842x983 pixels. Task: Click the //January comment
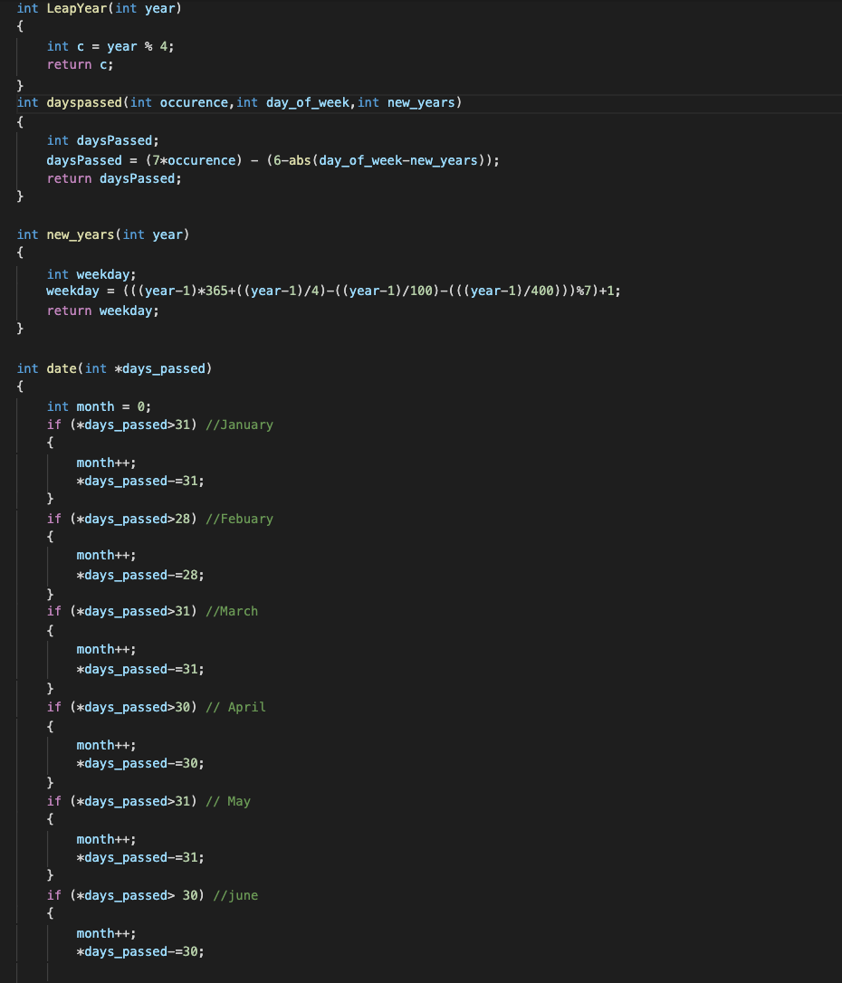coord(240,425)
